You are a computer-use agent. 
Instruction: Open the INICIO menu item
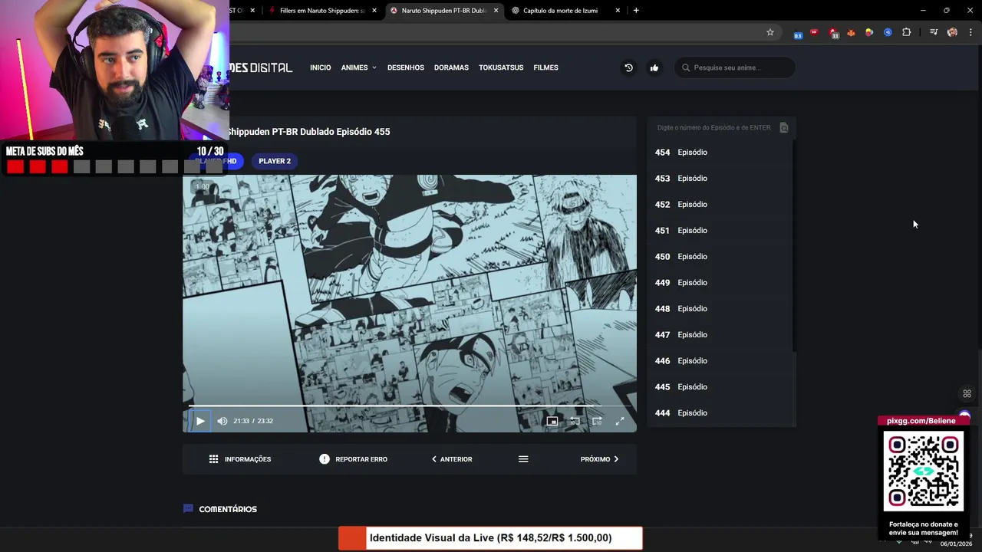tap(320, 67)
